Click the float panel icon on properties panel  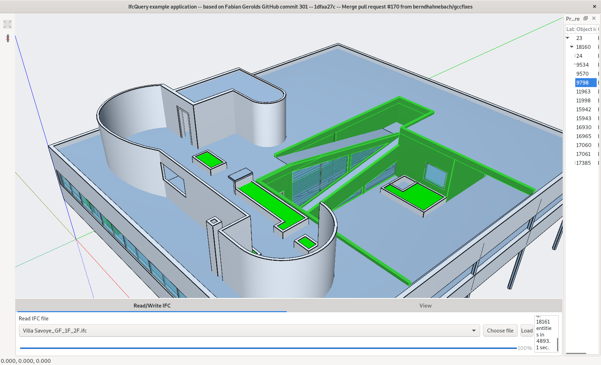pyautogui.click(x=586, y=18)
